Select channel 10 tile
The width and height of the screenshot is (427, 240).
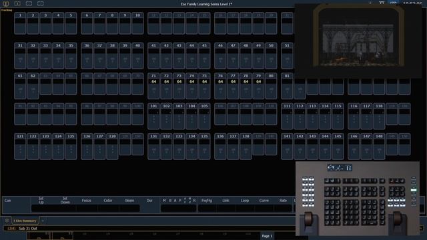(x=137, y=23)
